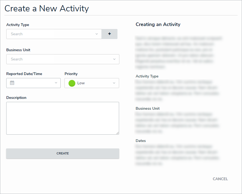Click the CANCEL link
Viewport: 242px width, 194px height.
220,179
